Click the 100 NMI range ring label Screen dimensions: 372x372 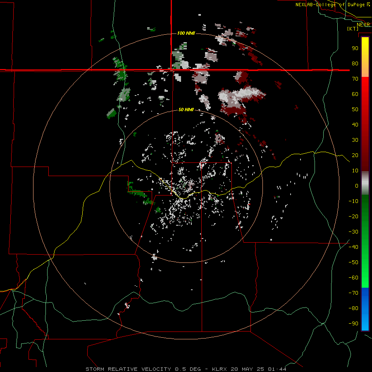186,33
